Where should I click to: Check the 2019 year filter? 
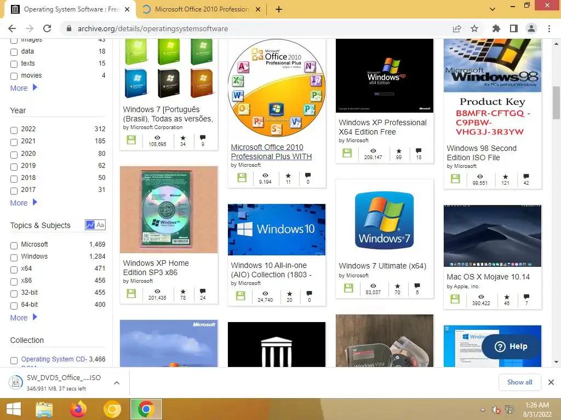tap(14, 167)
